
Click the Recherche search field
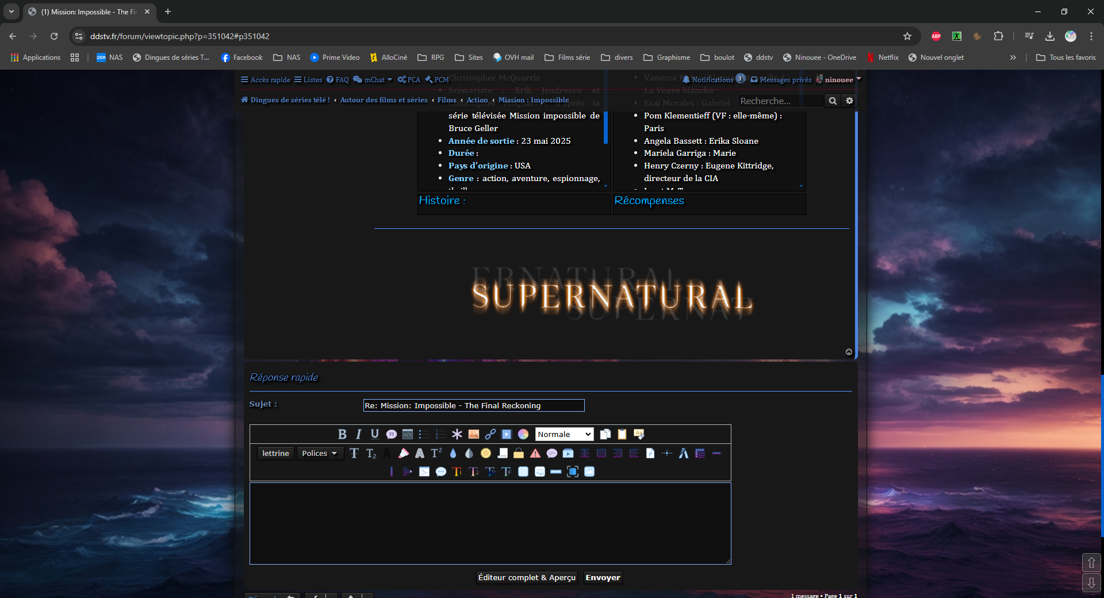click(781, 101)
